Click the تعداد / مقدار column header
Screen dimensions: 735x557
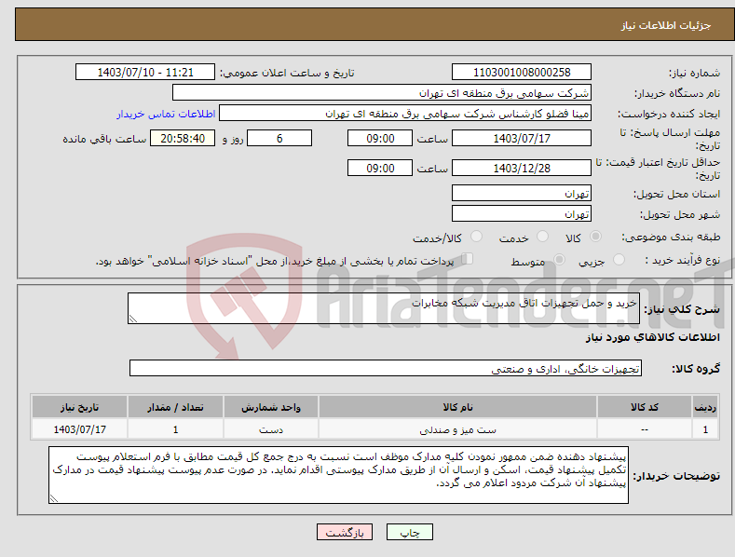pos(175,407)
